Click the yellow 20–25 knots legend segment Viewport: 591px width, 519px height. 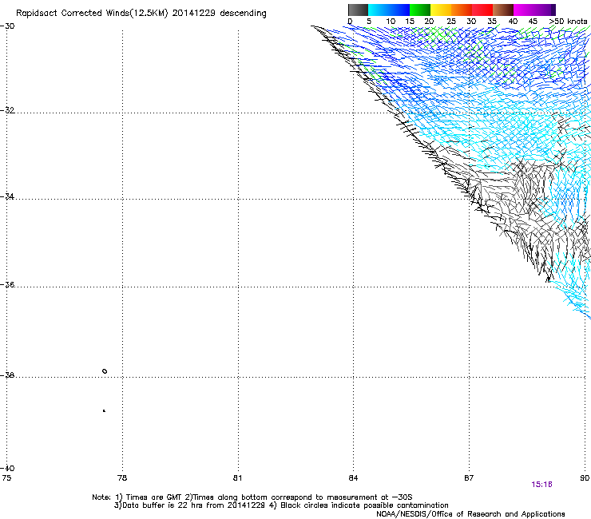(441, 10)
